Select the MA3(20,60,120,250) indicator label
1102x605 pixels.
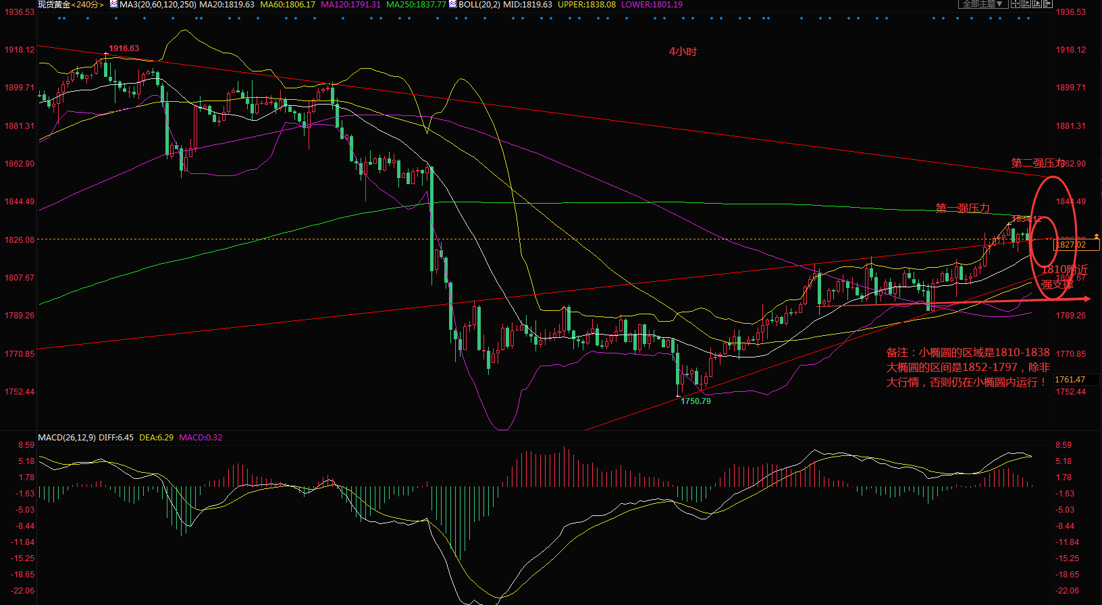158,5
